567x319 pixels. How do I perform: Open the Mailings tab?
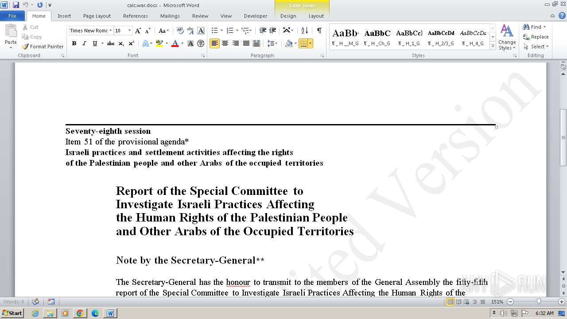pyautogui.click(x=170, y=16)
